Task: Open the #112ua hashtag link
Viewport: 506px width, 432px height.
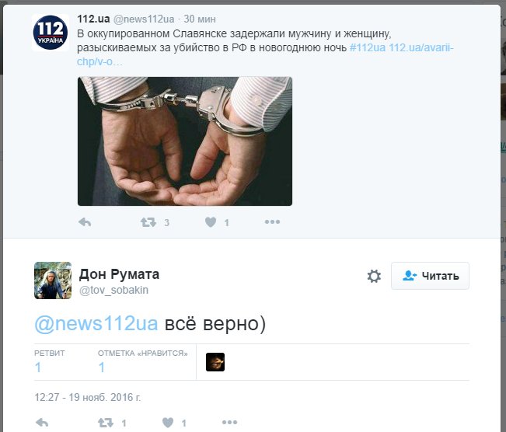Action: point(368,47)
